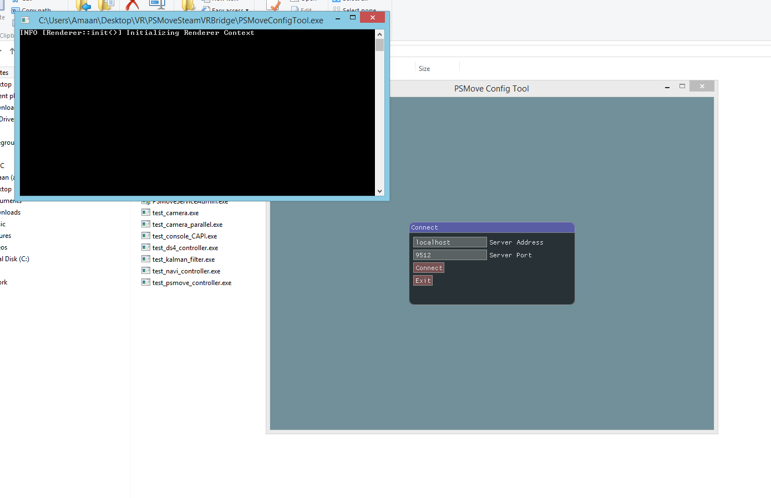The height and width of the screenshot is (498, 771).
Task: Click the Connect button in the dialog
Action: point(429,268)
